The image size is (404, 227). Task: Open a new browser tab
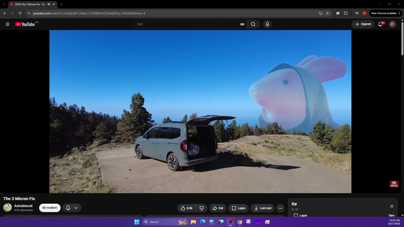(x=61, y=4)
